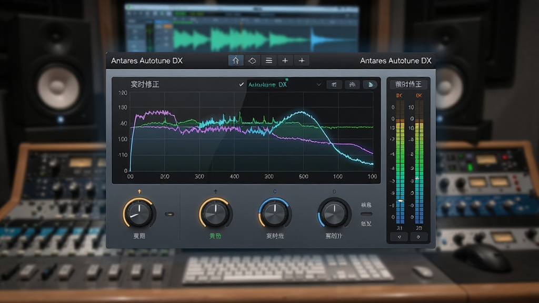Click the 实时修正 title above the graph
The width and height of the screenshot is (539, 303).
(x=145, y=85)
